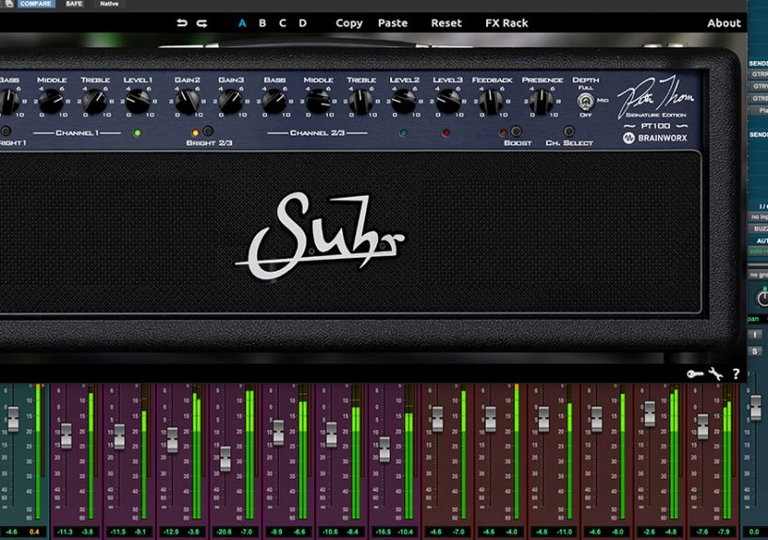Viewport: 768px width, 540px height.
Task: Click the Level3 knob
Action: point(447,102)
